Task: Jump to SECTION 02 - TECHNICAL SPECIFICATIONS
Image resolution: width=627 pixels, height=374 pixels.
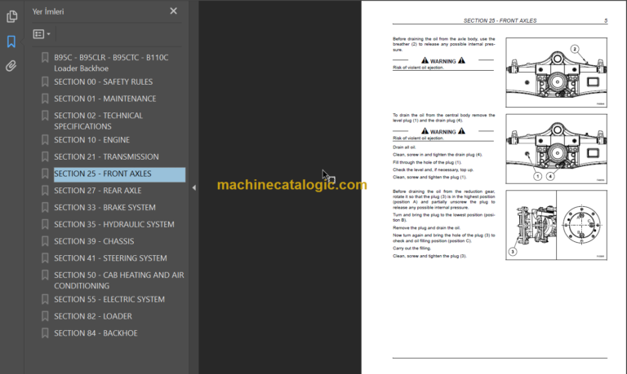Action: click(x=98, y=121)
